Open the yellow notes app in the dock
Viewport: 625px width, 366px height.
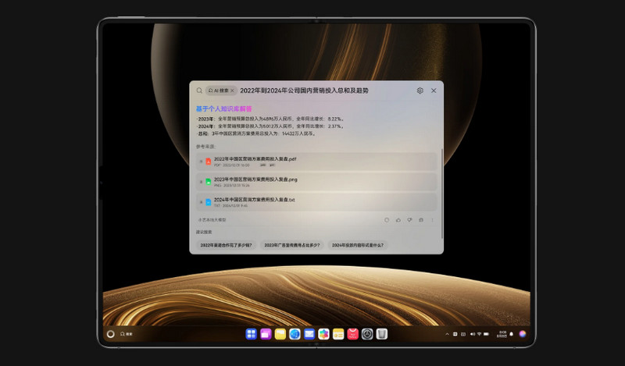tap(338, 334)
